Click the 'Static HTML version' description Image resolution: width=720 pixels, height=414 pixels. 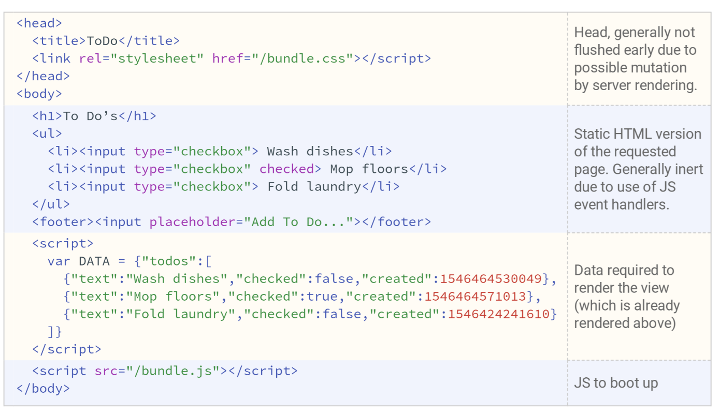click(x=638, y=169)
